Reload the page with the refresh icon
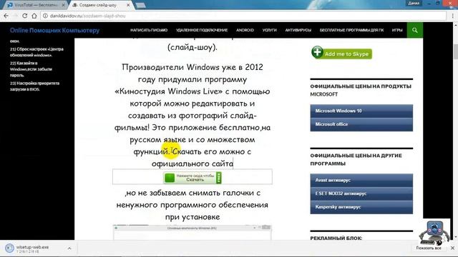 25,16
